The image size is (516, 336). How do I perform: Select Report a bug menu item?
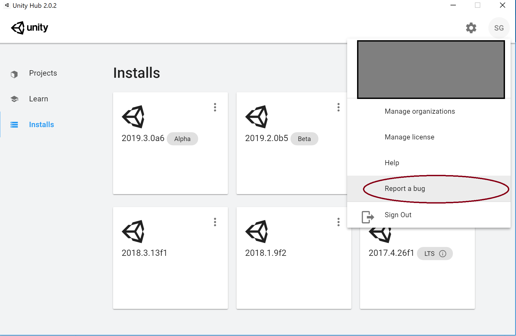tap(405, 189)
